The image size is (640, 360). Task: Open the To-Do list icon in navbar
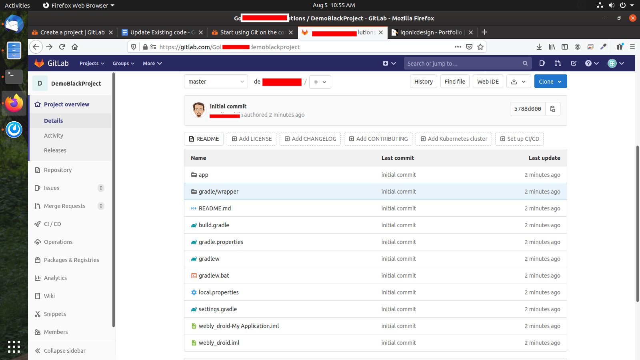[574, 63]
